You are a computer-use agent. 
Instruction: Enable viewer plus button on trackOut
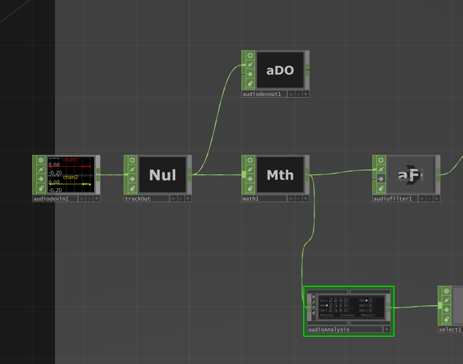188,199
